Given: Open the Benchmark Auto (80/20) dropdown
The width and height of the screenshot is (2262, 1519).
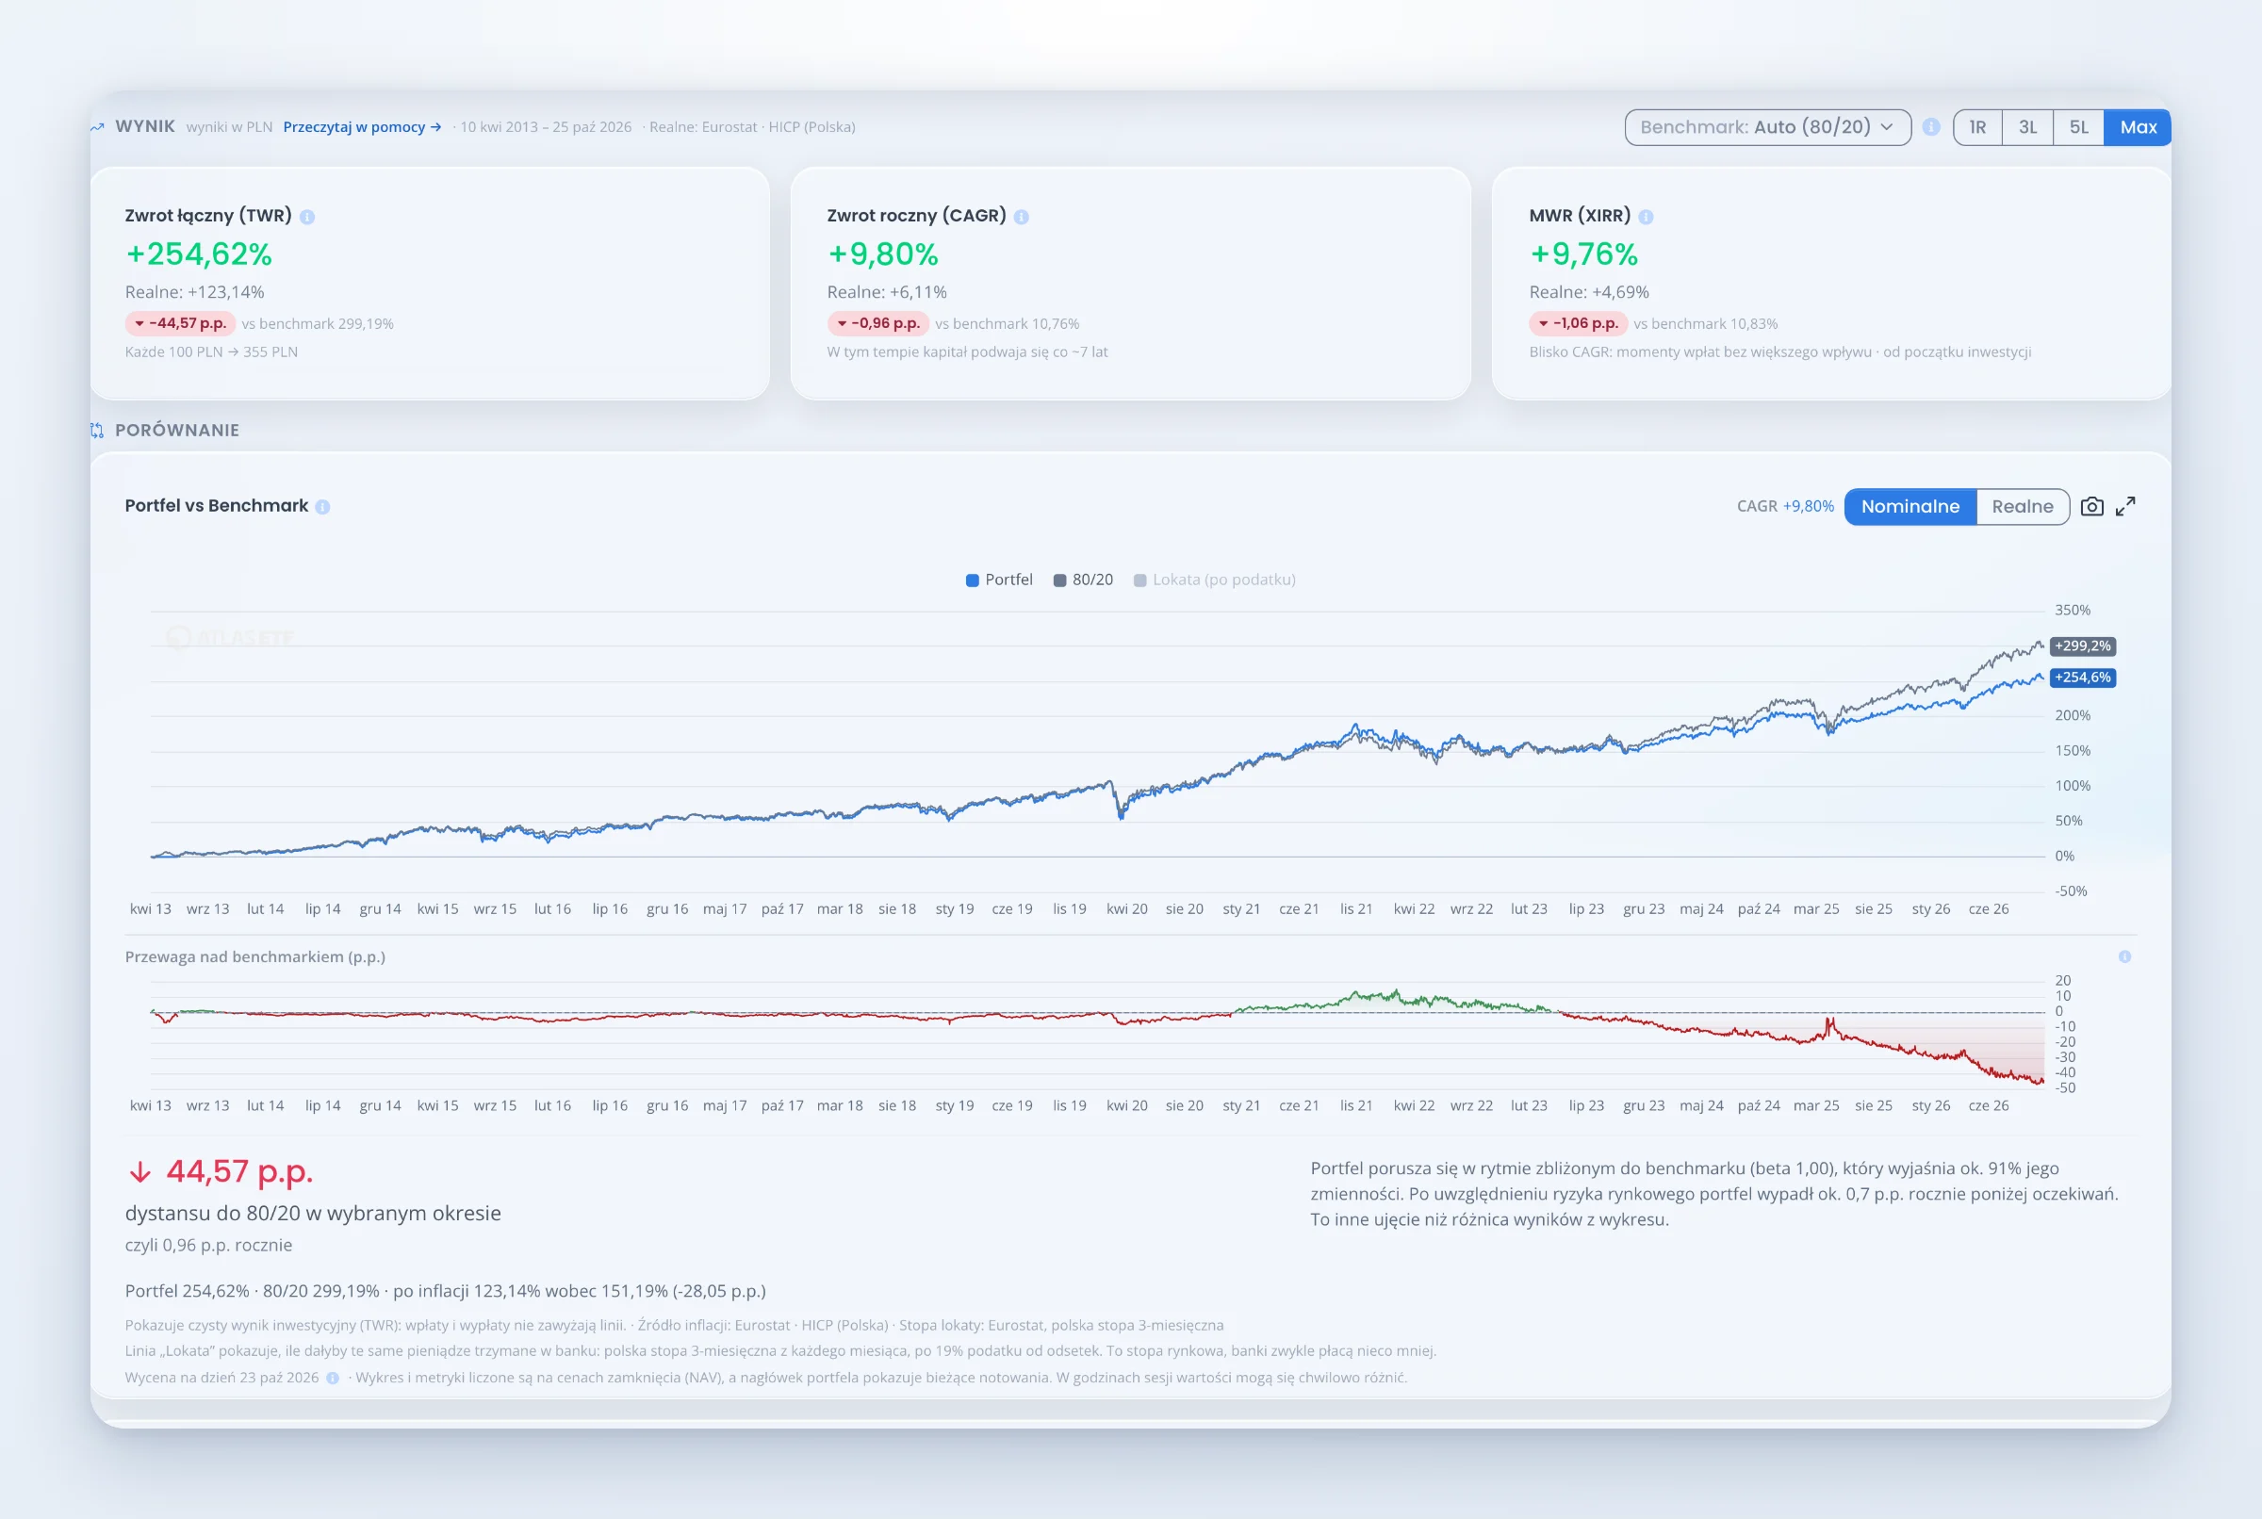Looking at the screenshot, I should [x=1767, y=127].
